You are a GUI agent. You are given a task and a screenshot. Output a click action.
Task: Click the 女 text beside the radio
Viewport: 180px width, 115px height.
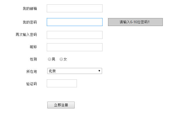(x=65, y=59)
